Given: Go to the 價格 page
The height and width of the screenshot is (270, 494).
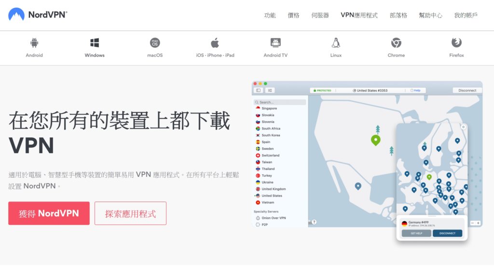Looking at the screenshot, I should click(293, 15).
